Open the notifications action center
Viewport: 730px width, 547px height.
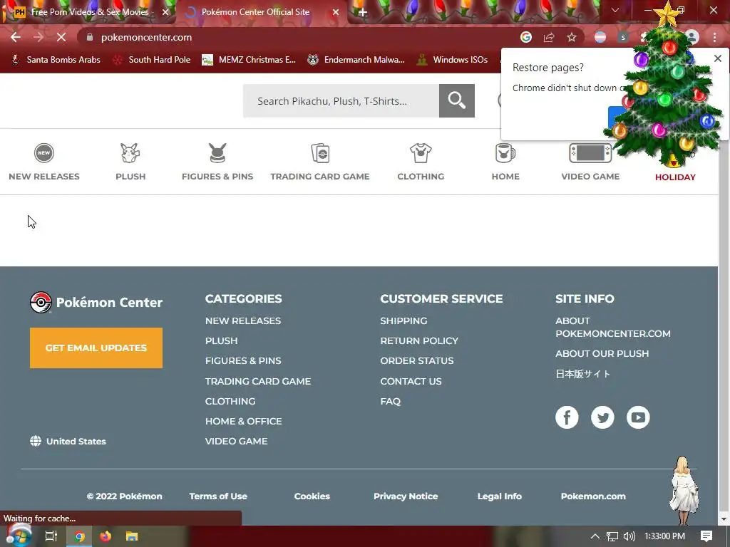pos(706,536)
